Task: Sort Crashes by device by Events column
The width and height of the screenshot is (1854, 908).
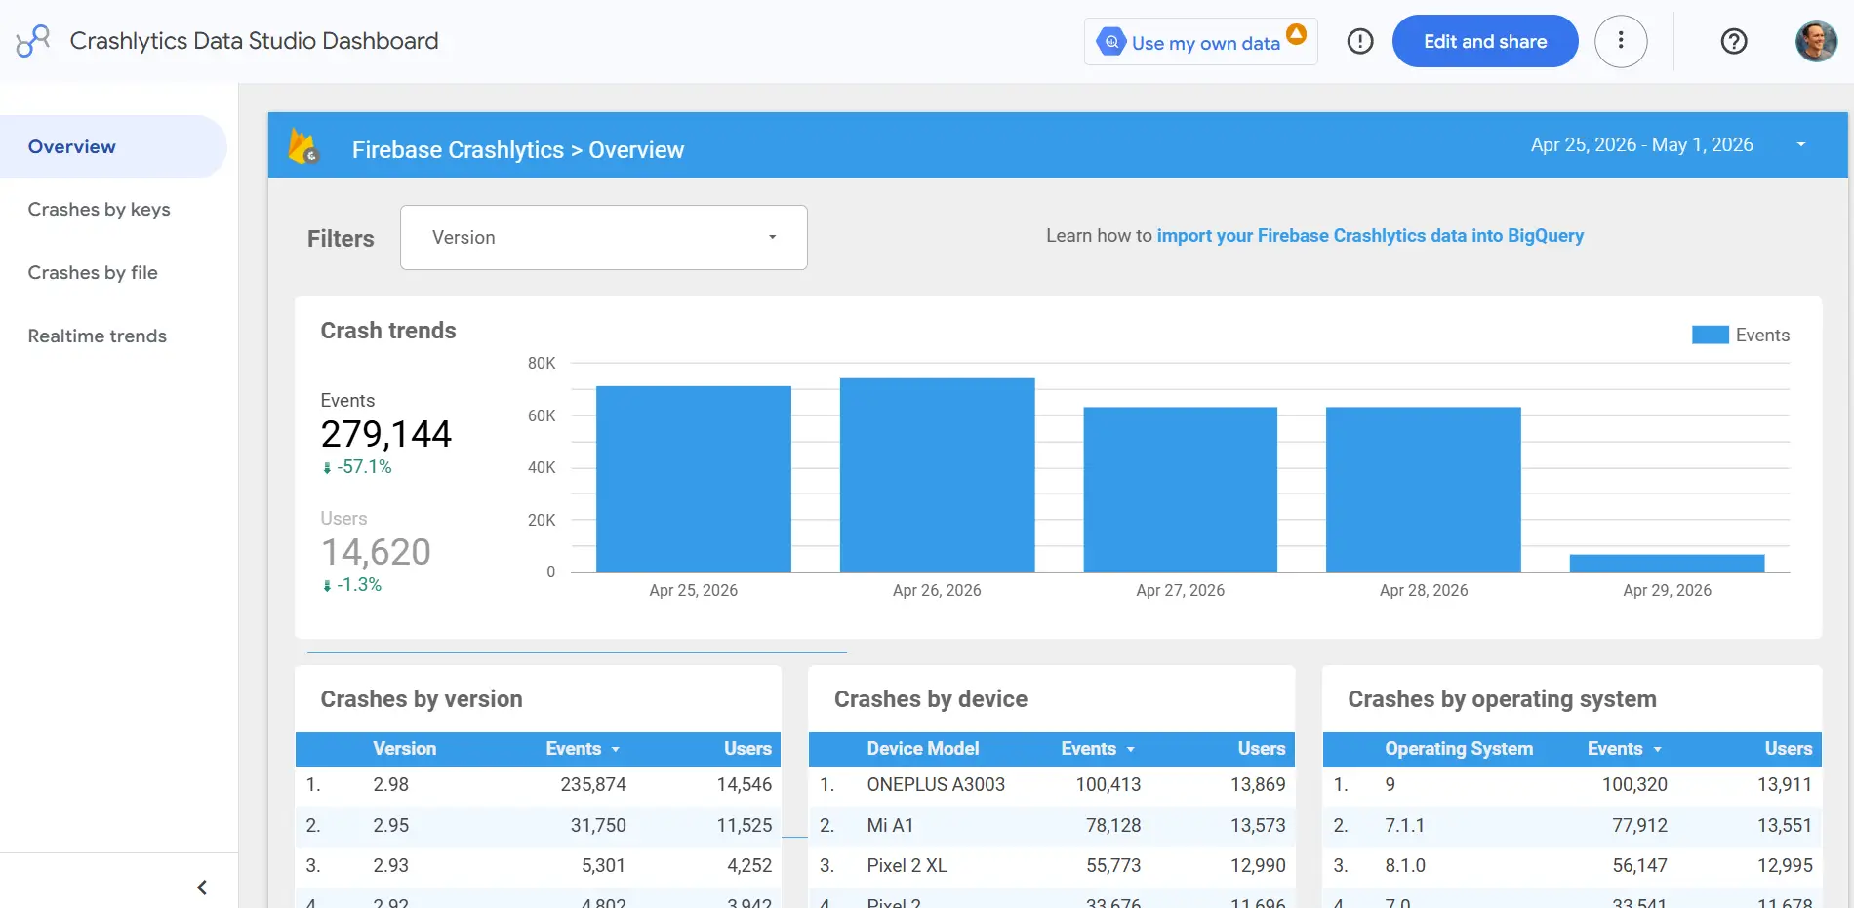Action: (1098, 749)
